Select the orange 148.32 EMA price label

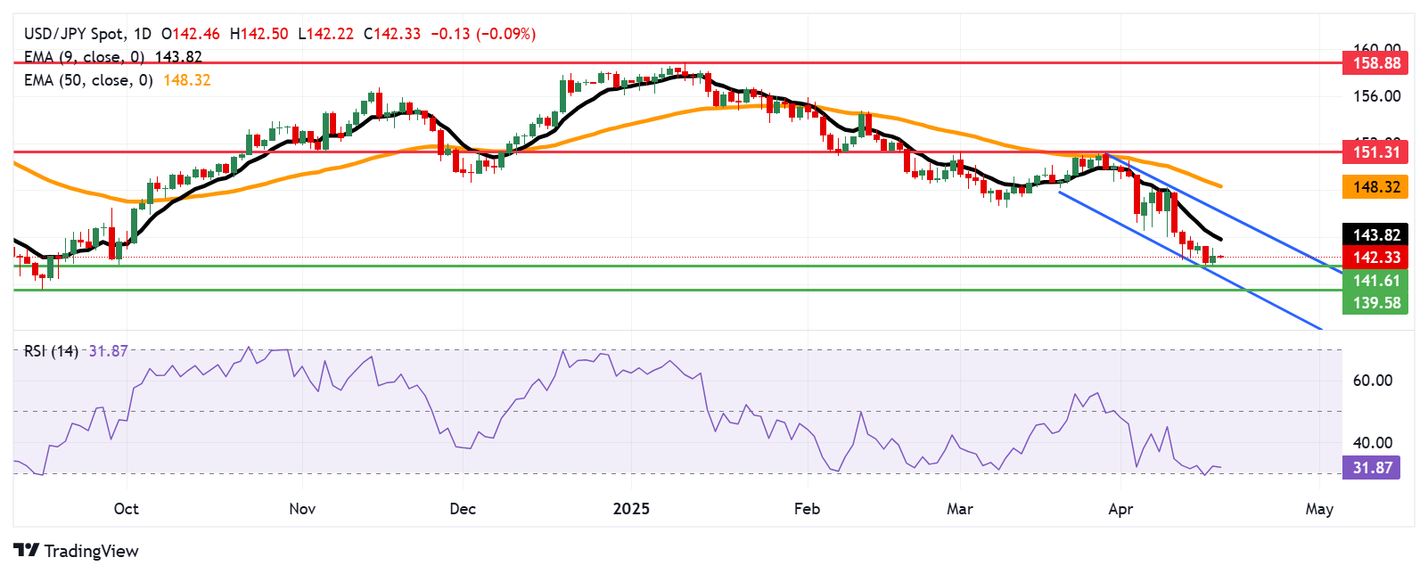point(1375,187)
